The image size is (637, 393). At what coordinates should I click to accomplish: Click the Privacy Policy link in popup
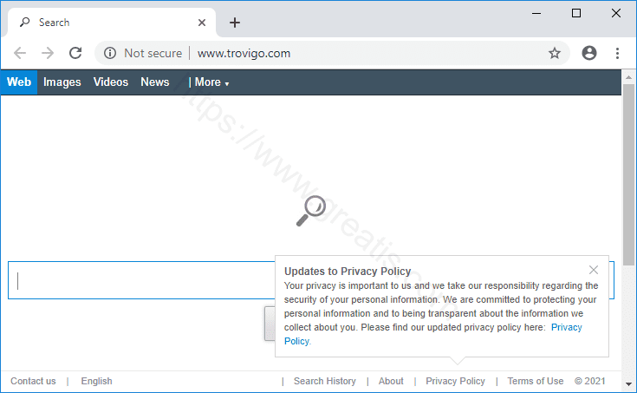click(x=566, y=327)
